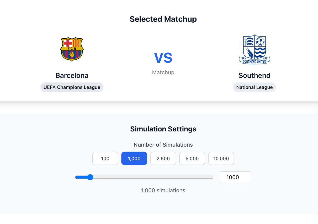The width and height of the screenshot is (318, 224).
Task: Click the simulation slider track midpoint
Action: [144, 177]
